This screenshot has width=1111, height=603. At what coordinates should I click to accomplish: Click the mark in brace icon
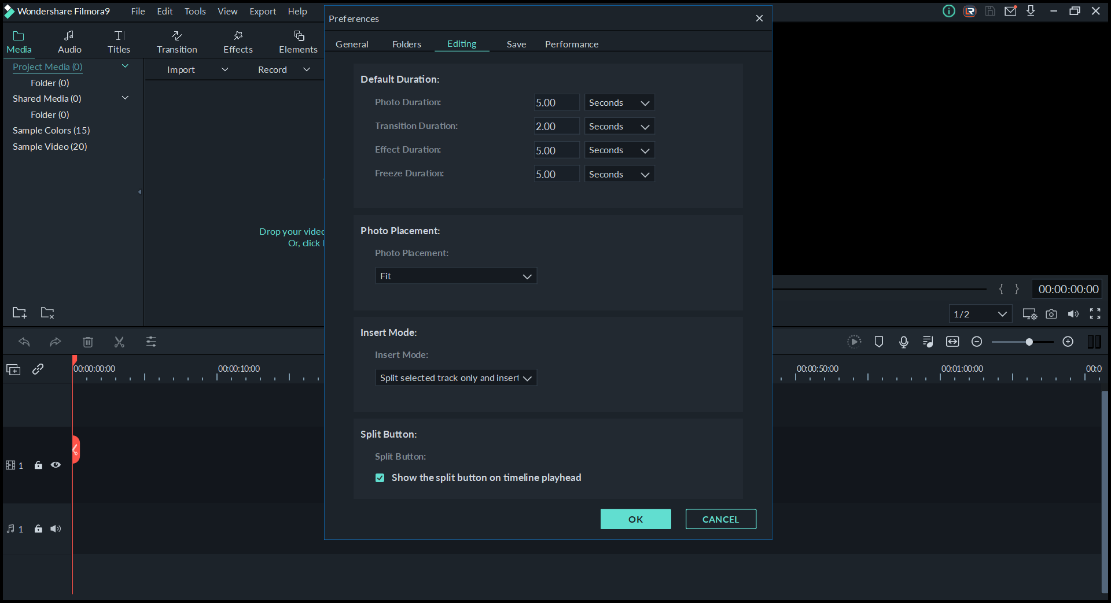(x=1000, y=289)
